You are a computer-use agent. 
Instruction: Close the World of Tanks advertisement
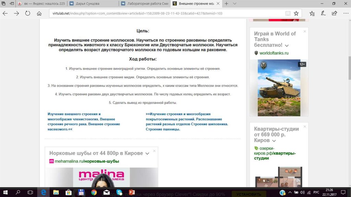click(x=304, y=31)
